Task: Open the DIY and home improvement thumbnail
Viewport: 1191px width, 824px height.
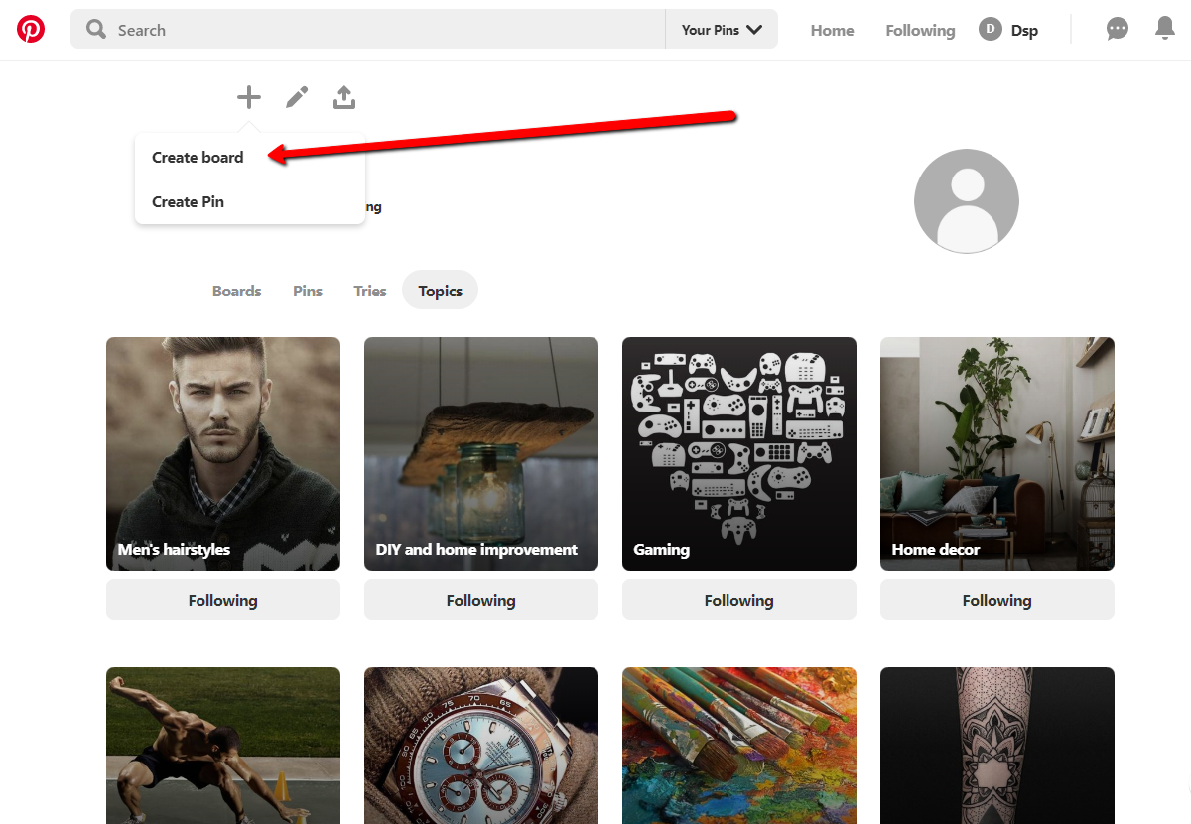Action: 481,454
